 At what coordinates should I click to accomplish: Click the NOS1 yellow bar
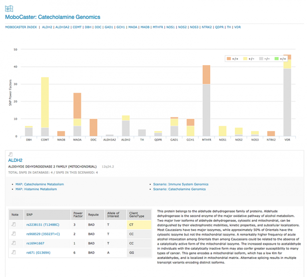coord(223,131)
